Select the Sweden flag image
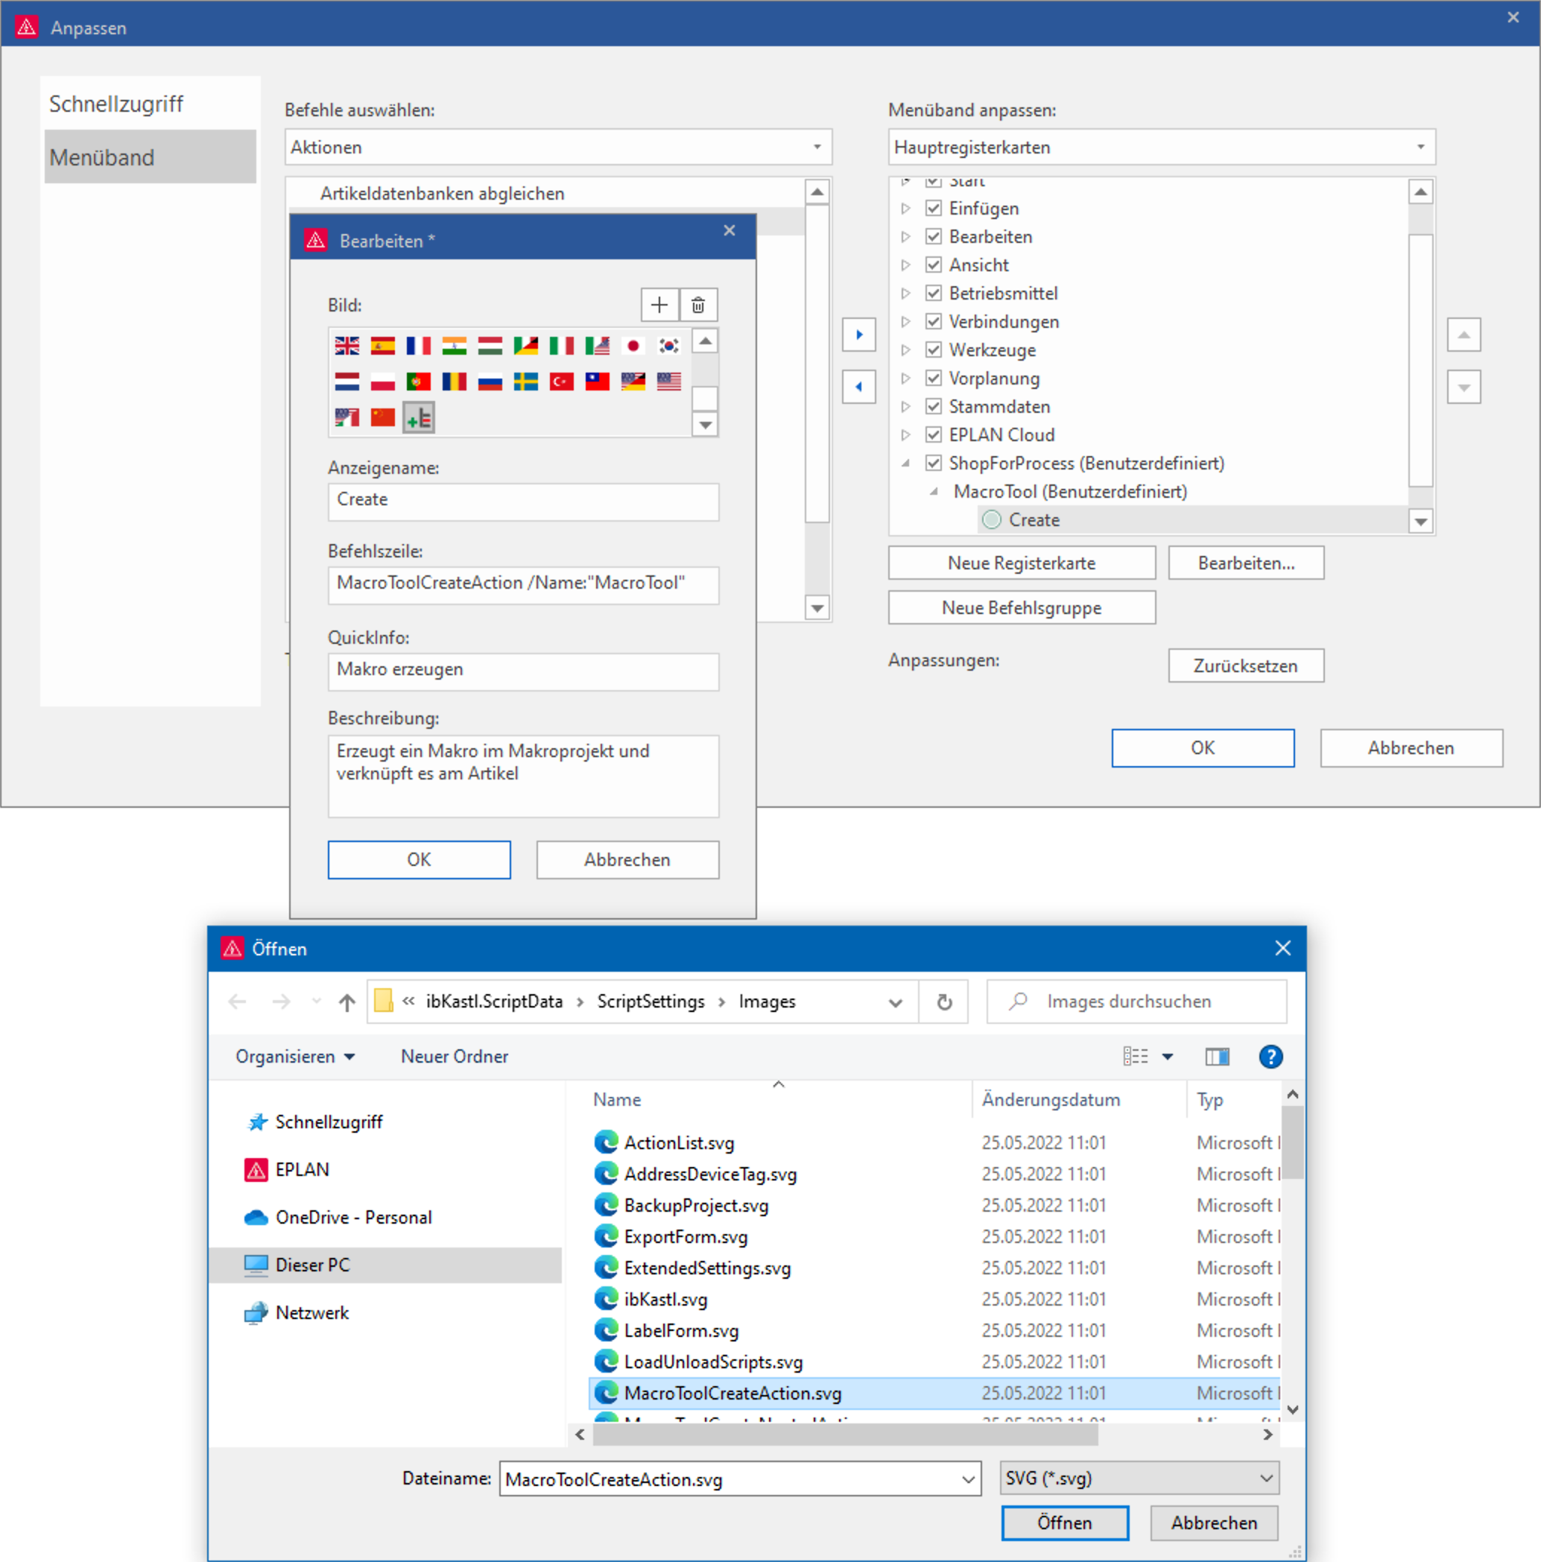1541x1562 pixels. click(525, 382)
